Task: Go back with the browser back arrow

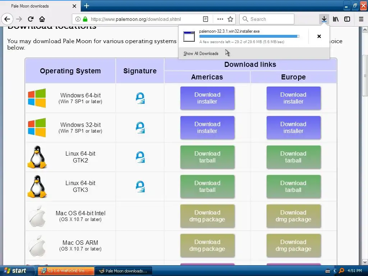Action: tap(7, 19)
